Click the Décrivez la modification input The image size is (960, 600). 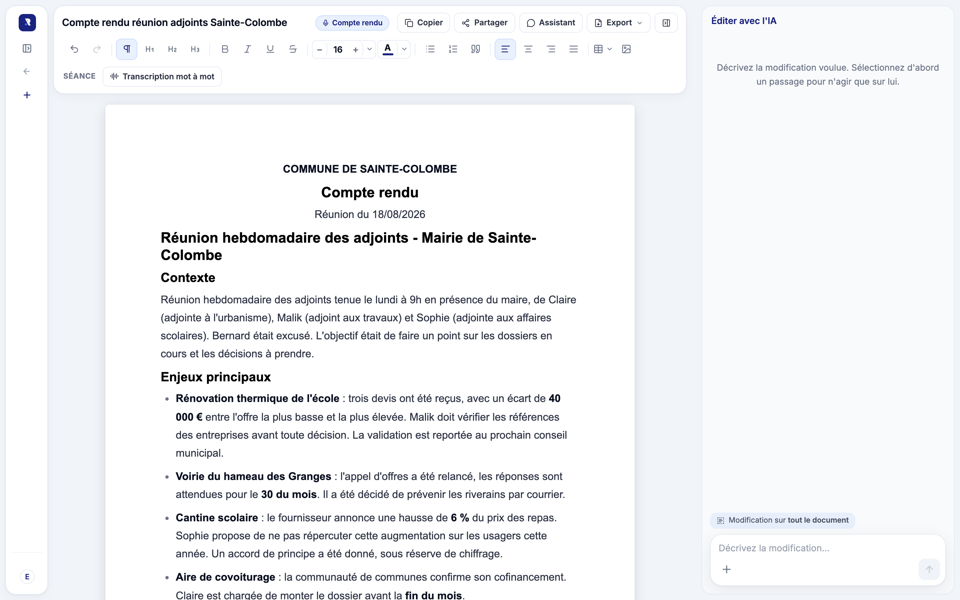(x=828, y=548)
